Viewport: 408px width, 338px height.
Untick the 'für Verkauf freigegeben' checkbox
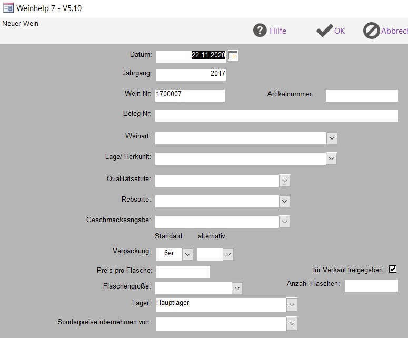coord(392,269)
